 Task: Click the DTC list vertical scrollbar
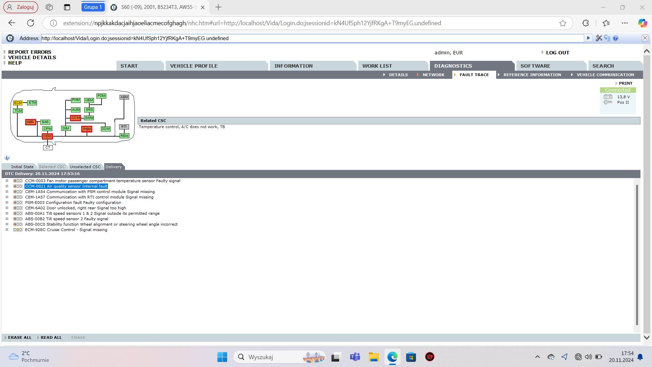637,255
